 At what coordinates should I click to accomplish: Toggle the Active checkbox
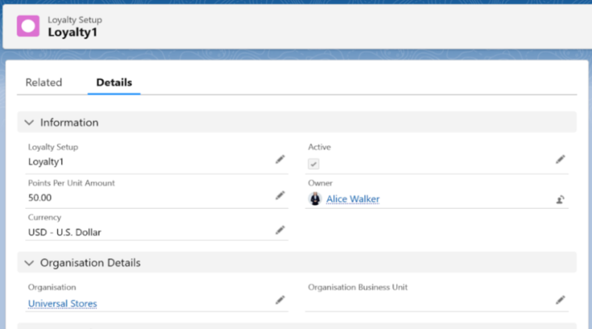click(x=314, y=164)
